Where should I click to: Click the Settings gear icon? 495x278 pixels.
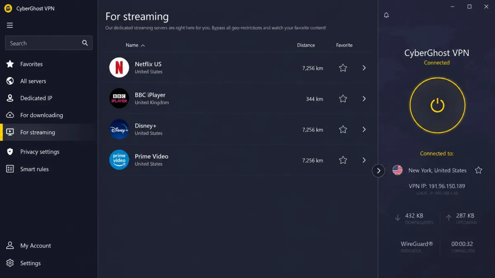(x=10, y=263)
